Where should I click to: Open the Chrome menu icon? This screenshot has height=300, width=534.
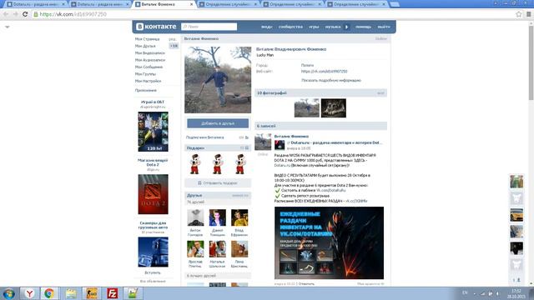click(x=528, y=14)
